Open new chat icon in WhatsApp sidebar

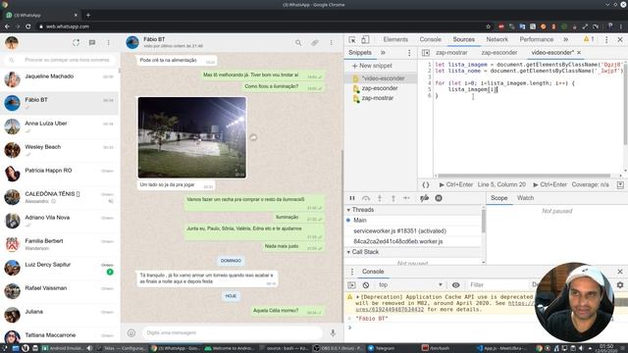click(92, 42)
